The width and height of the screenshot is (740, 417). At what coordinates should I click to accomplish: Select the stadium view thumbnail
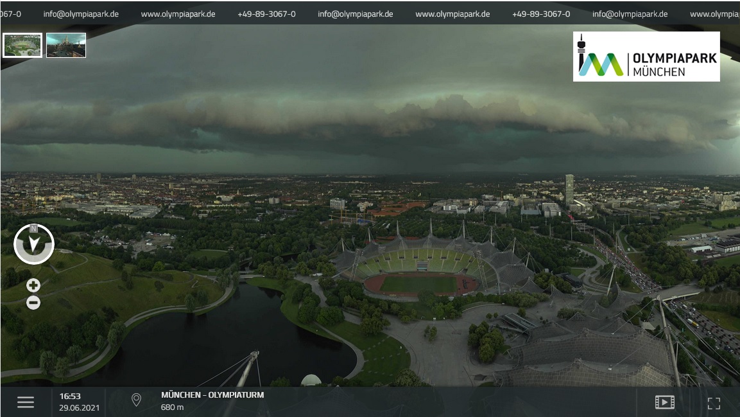[22, 46]
